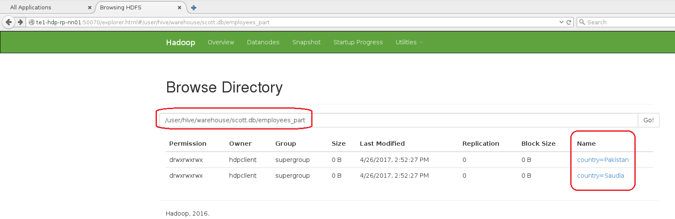
Task: Click the Size column header
Action: point(339,144)
